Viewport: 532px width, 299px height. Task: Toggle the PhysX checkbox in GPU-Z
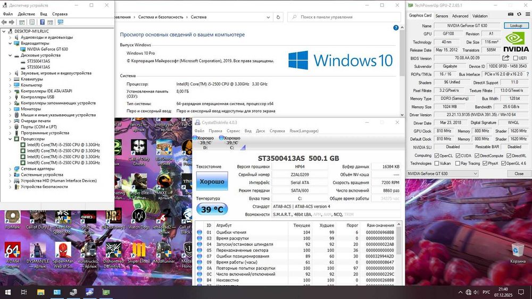(485, 164)
